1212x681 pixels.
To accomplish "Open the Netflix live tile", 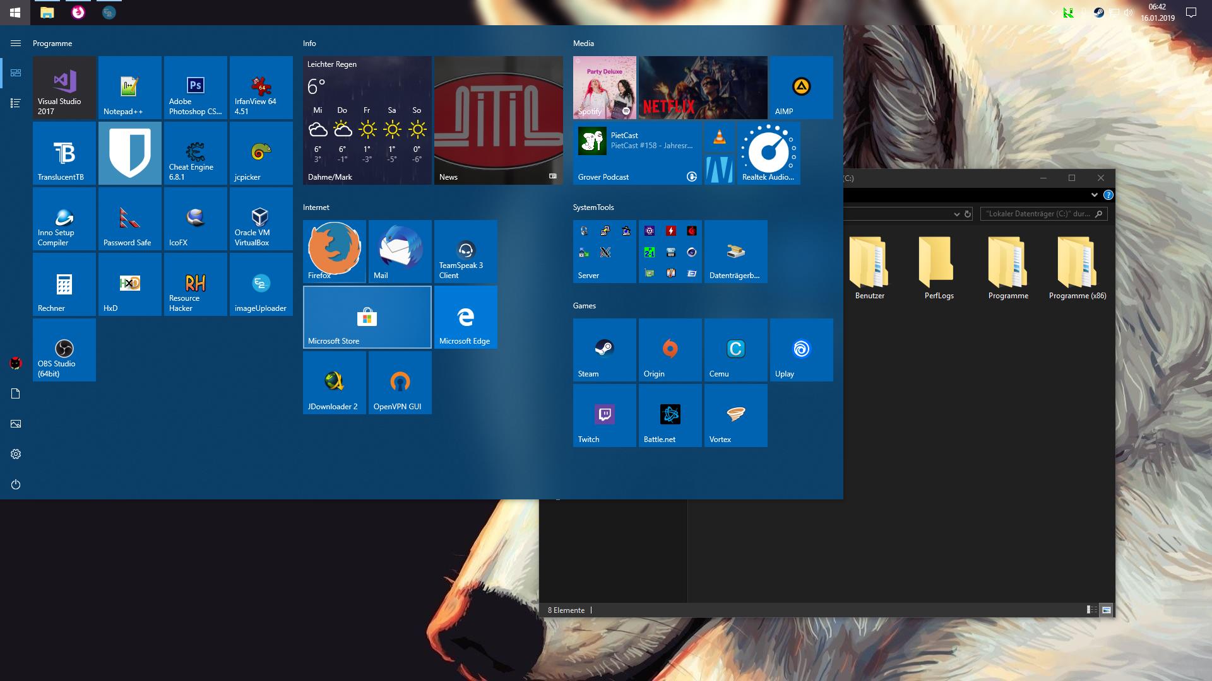I will (x=703, y=88).
